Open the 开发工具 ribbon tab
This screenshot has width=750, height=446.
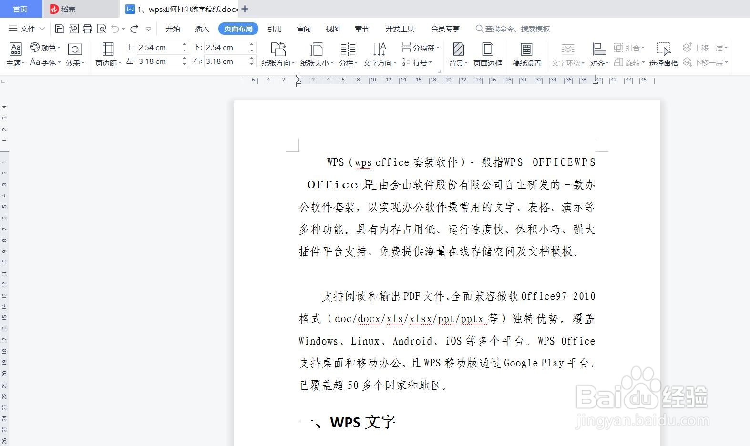pyautogui.click(x=400, y=29)
